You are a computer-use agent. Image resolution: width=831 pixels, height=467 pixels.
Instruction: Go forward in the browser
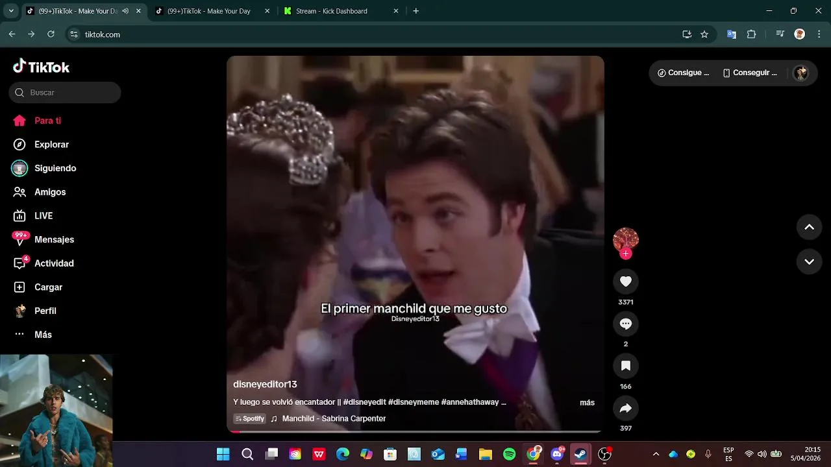31,34
